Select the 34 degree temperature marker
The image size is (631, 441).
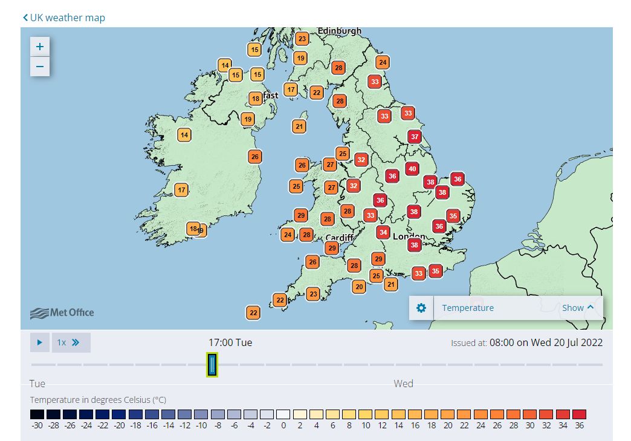[383, 232]
